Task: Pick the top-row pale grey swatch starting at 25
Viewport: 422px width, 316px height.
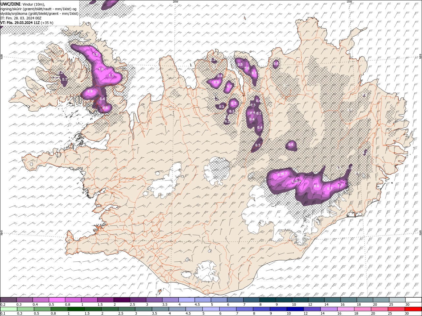Action: click(397, 300)
